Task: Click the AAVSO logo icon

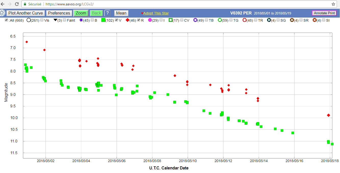Action: (x=2, y=13)
